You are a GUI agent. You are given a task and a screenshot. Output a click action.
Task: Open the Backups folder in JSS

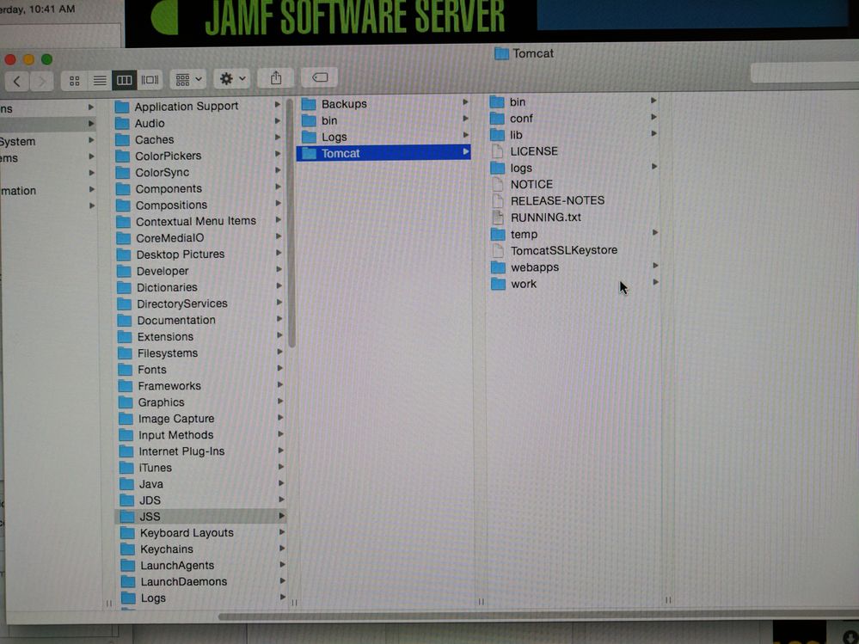tap(344, 104)
